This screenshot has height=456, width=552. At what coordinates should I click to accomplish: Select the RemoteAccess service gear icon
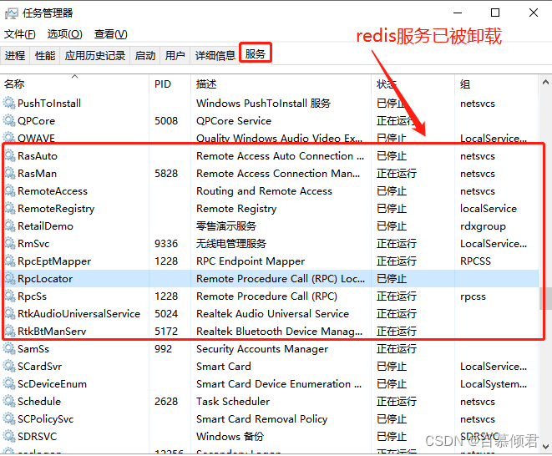click(x=9, y=191)
